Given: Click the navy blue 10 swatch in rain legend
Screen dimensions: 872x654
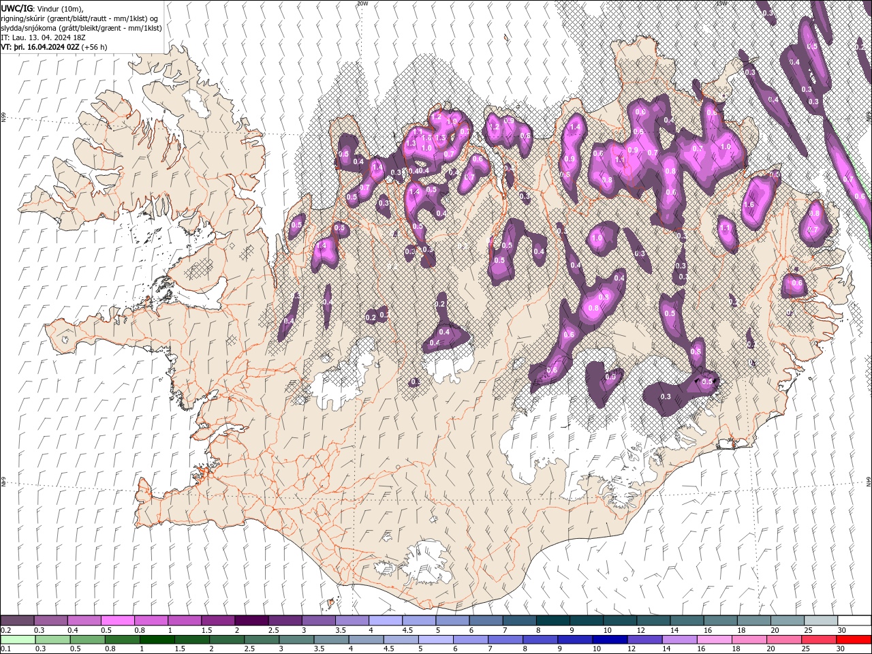Looking at the screenshot, I should click(609, 640).
